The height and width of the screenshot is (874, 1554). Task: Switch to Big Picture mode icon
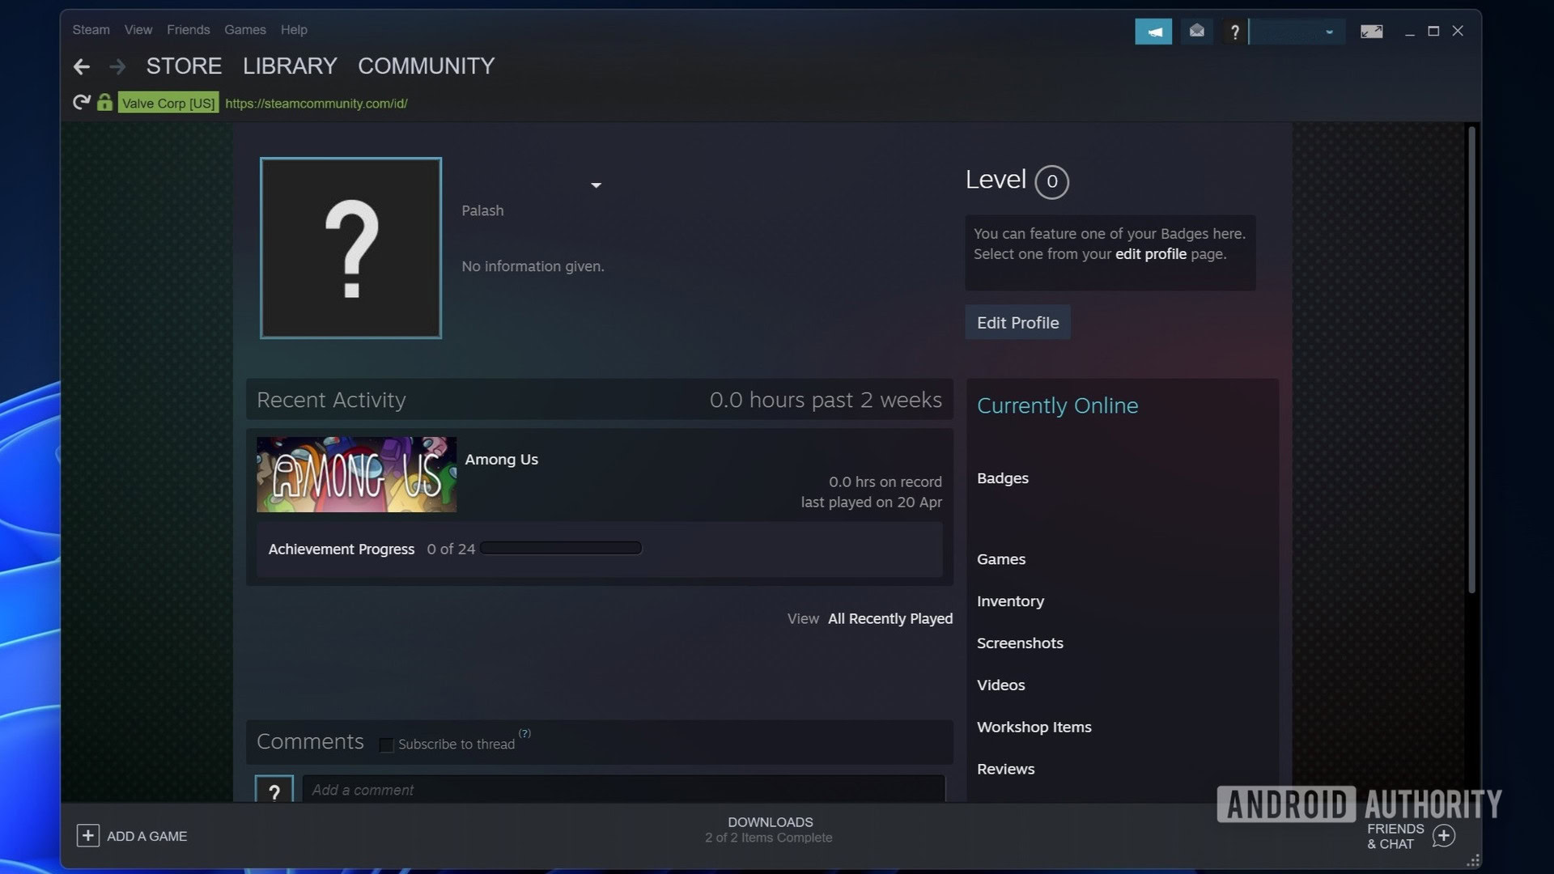1371,32
